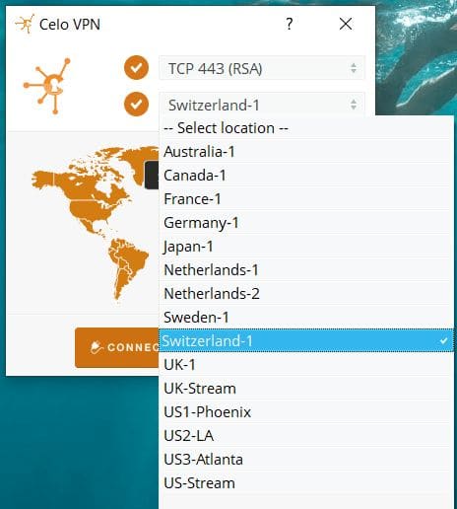Screen dimensions: 457x509
Task: Collapse the Switzerland-1 location dropdown
Action: [262, 105]
